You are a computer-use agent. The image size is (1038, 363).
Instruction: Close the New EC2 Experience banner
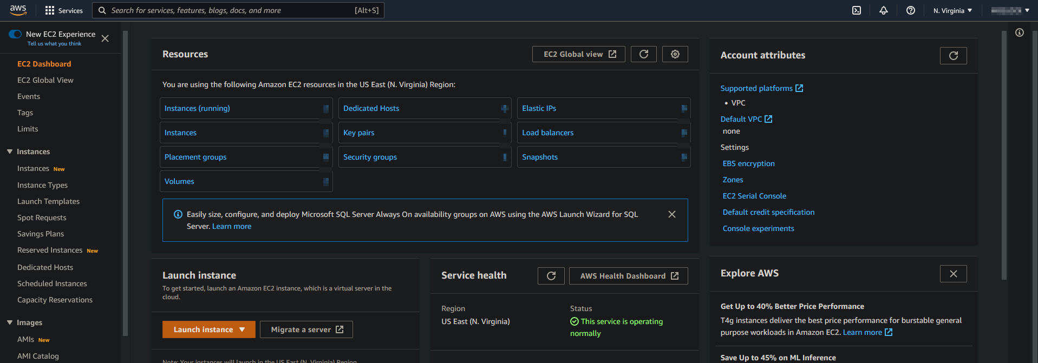click(105, 38)
